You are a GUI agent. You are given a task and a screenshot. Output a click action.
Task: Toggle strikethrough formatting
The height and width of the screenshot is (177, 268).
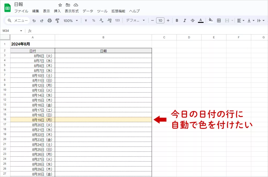click(x=193, y=20)
